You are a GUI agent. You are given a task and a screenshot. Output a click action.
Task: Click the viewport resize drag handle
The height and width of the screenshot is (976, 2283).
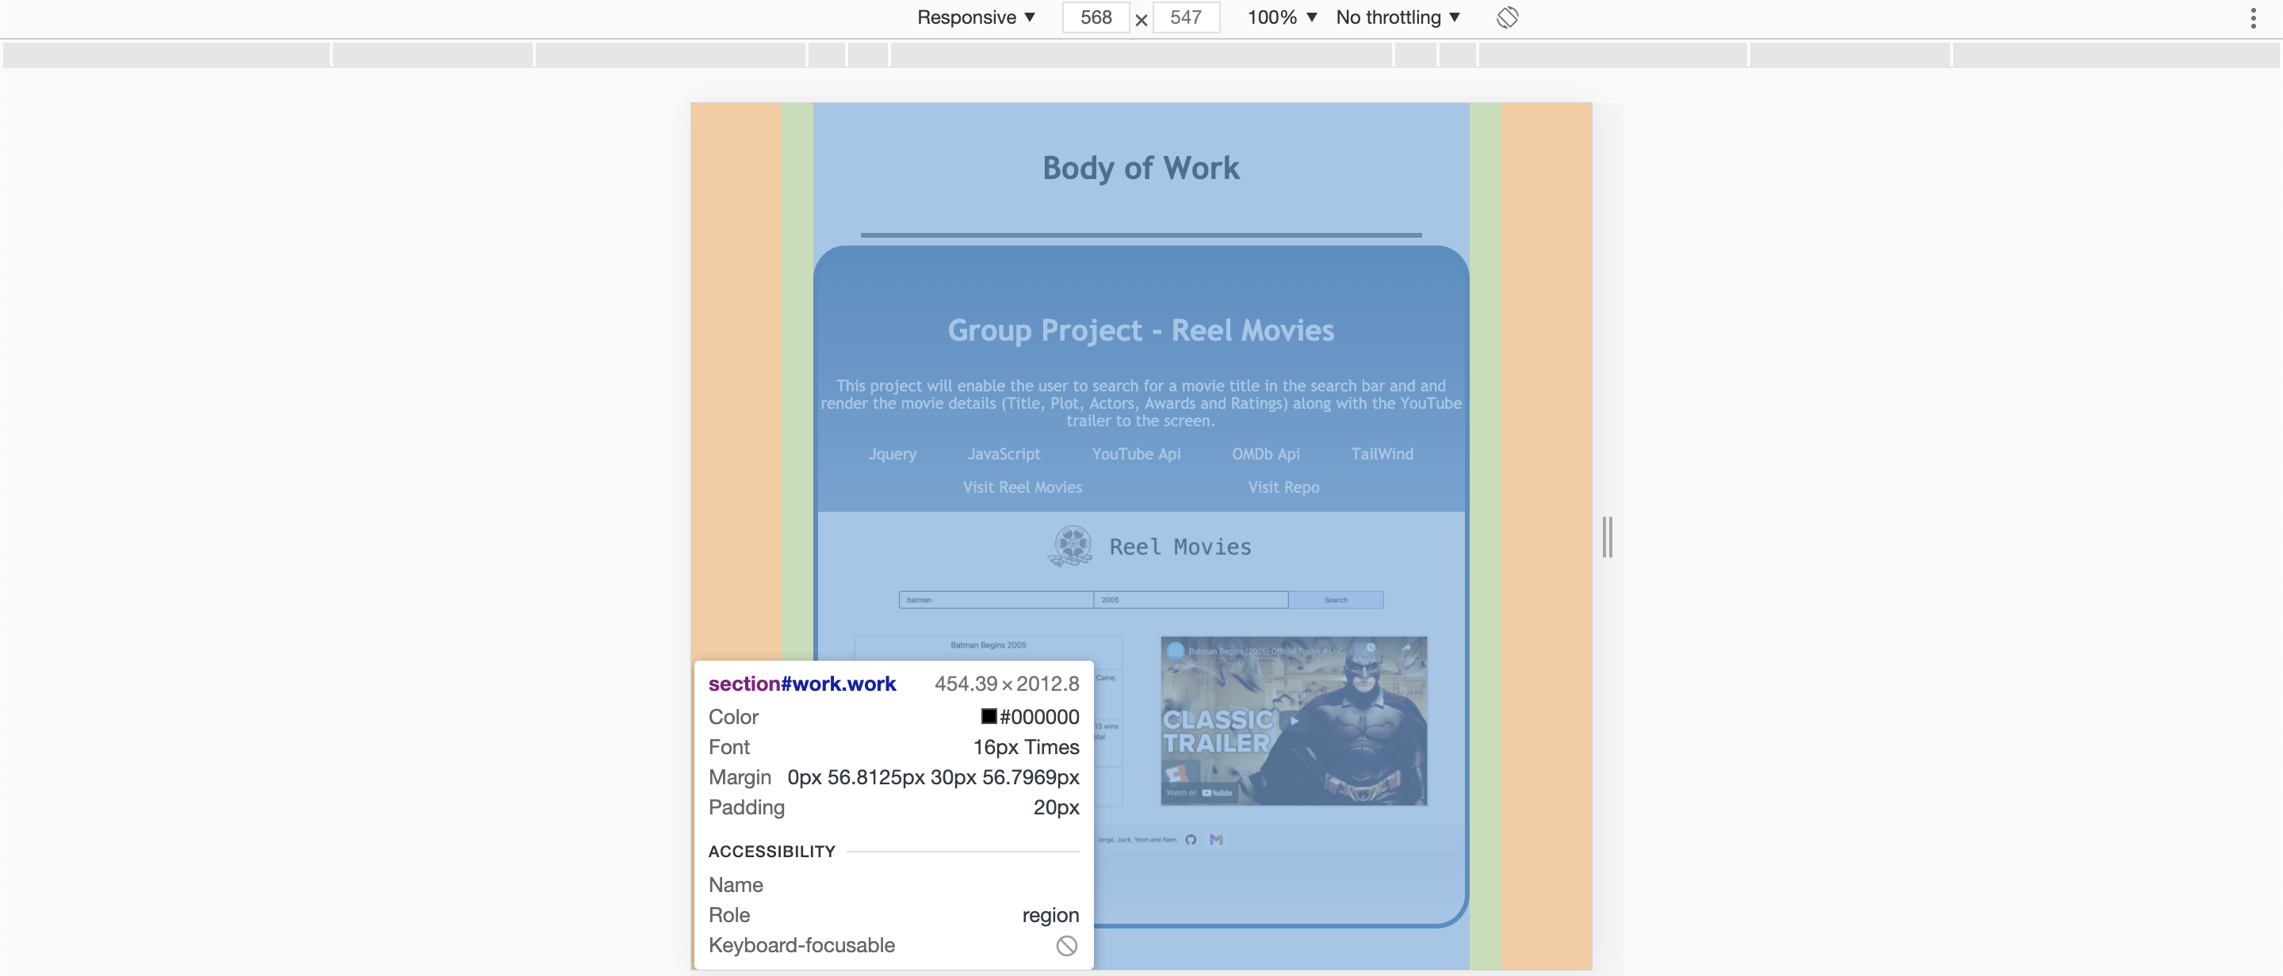pos(1607,536)
